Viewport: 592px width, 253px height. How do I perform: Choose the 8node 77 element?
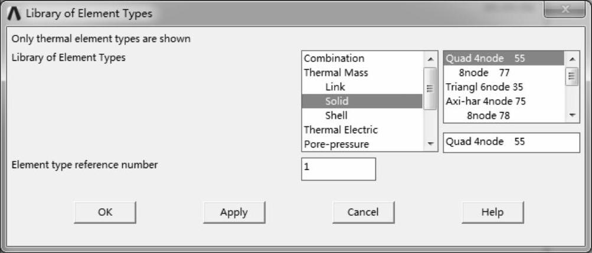tap(484, 73)
